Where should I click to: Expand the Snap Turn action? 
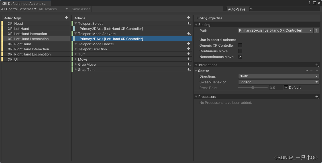click(76, 69)
